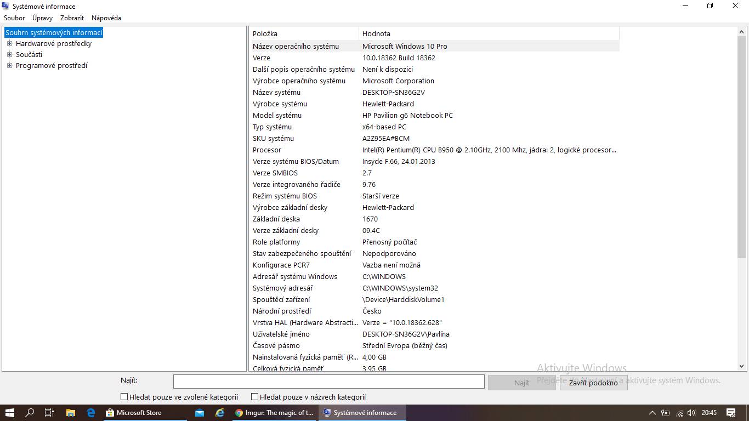Click the Položka column header
The image size is (749, 421).
click(x=304, y=33)
